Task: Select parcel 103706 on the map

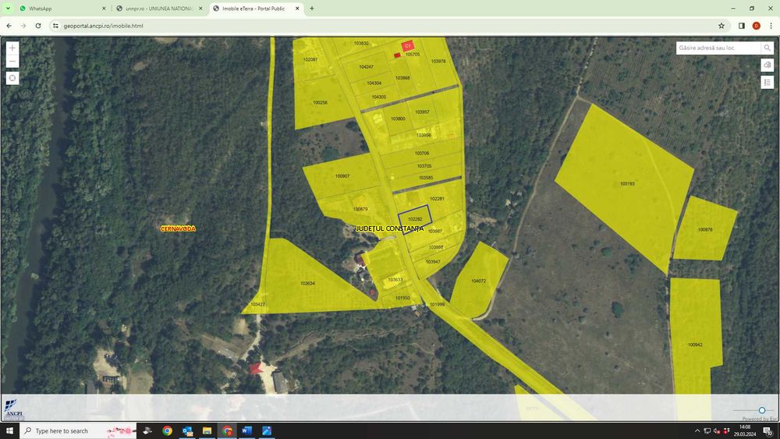Action: click(422, 153)
